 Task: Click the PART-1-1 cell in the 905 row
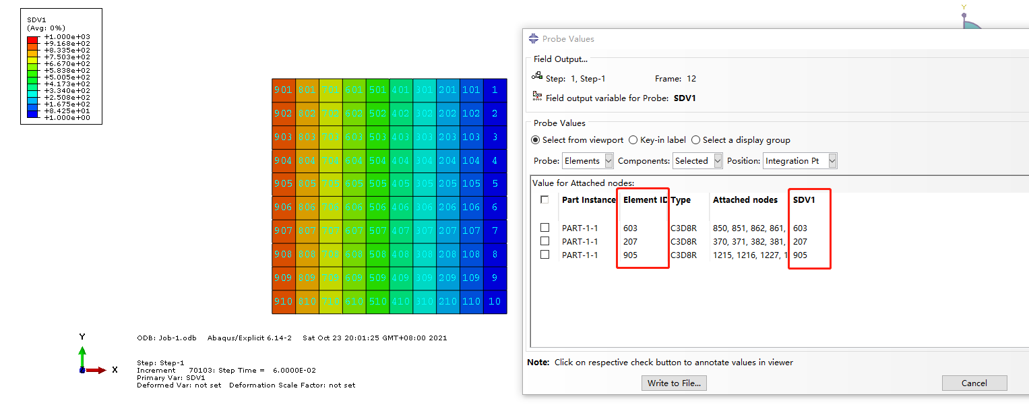pyautogui.click(x=580, y=255)
